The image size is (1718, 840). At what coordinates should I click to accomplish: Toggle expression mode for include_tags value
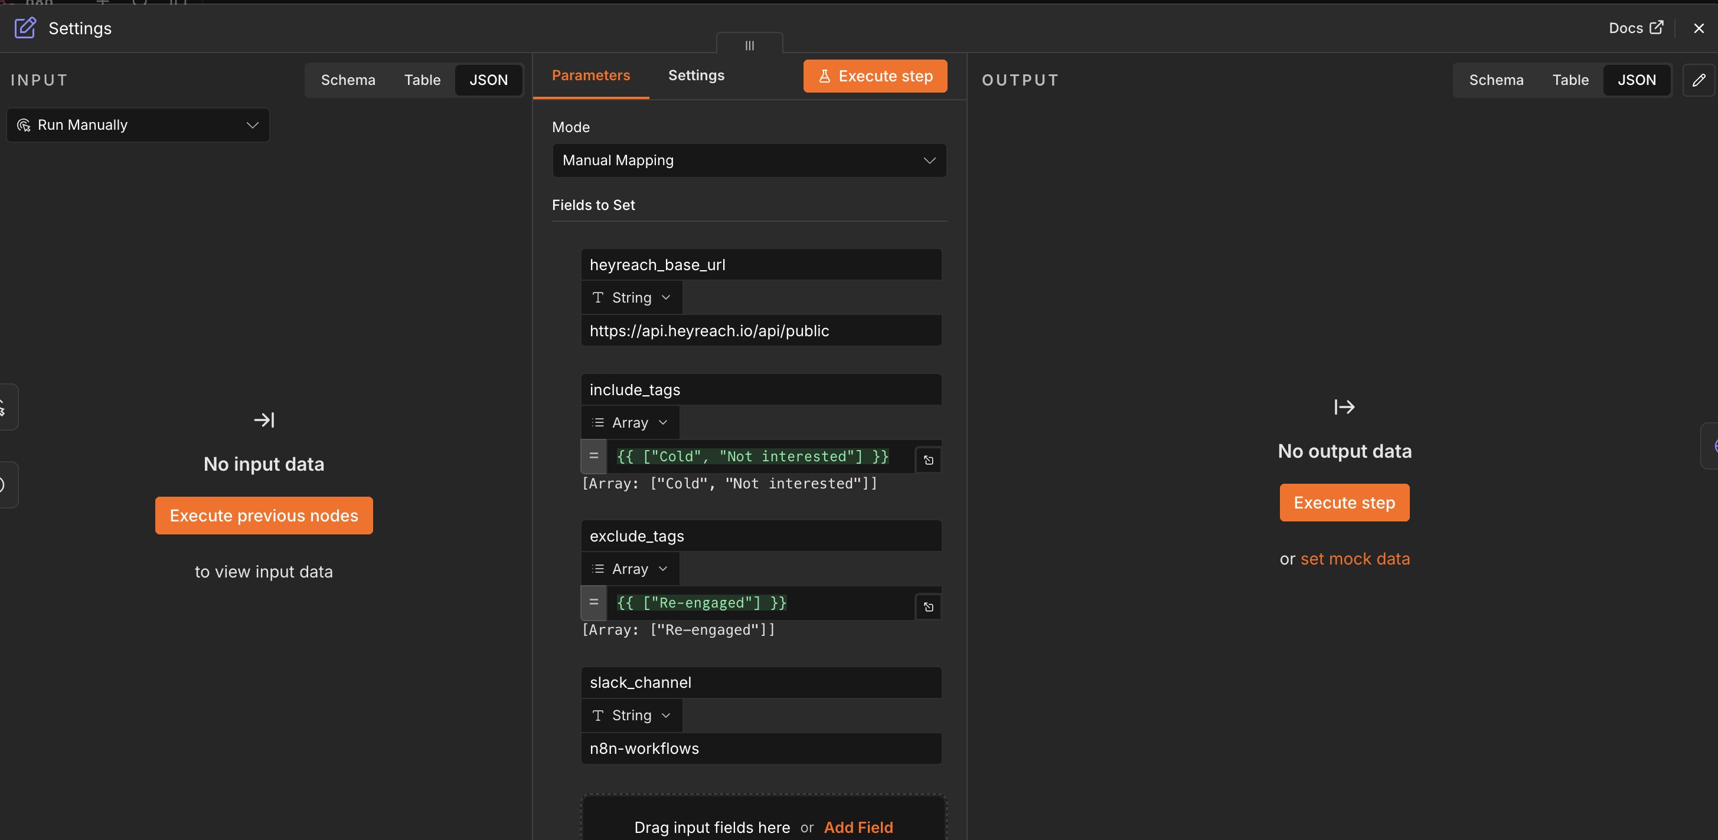(x=593, y=457)
